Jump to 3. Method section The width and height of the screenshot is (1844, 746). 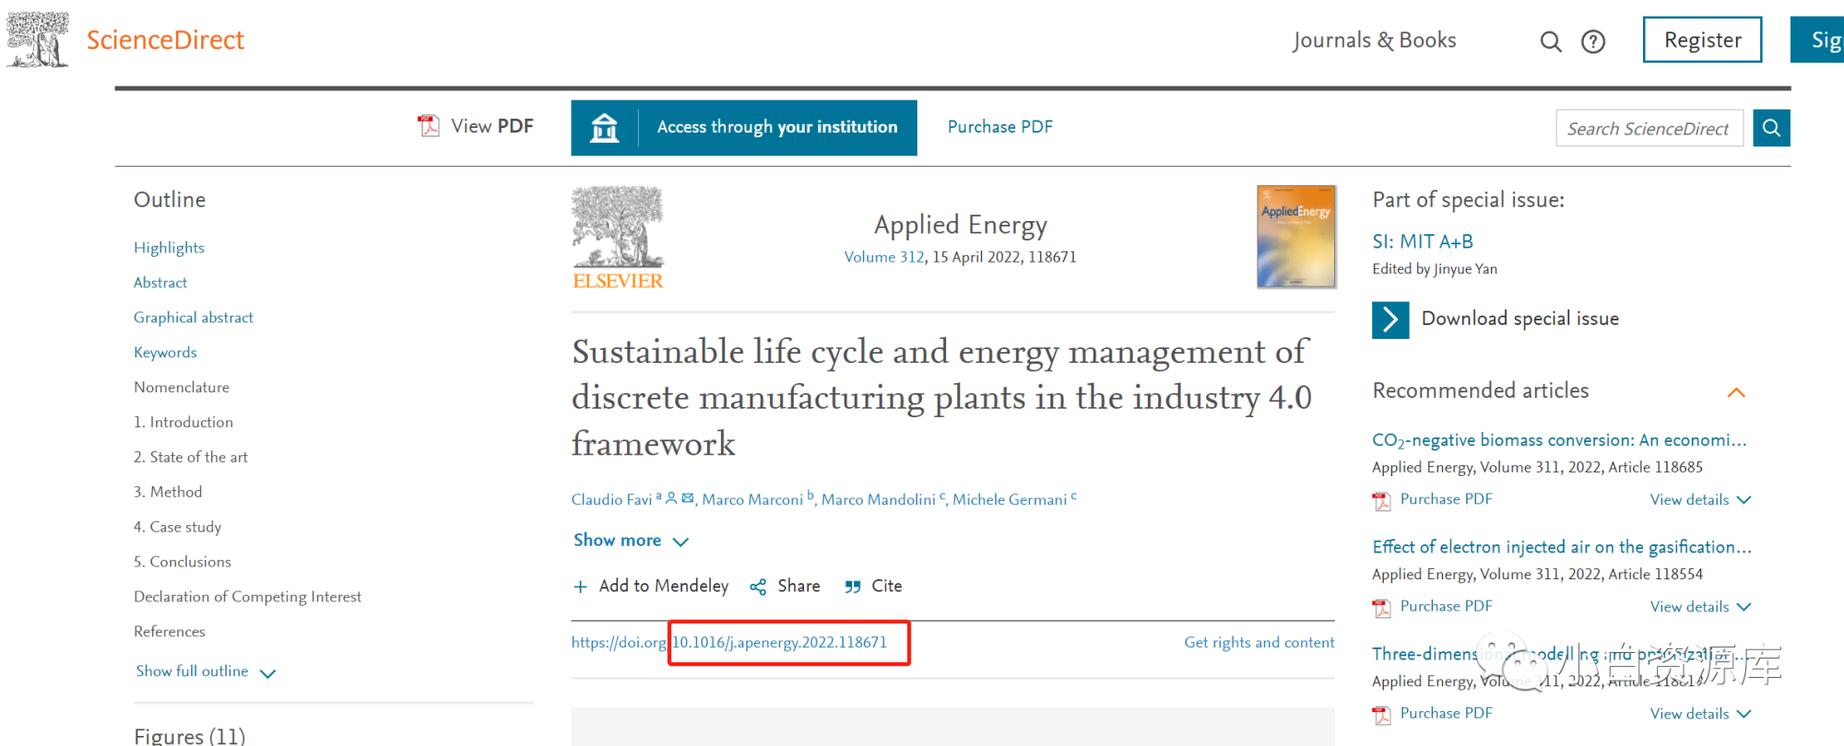click(x=168, y=493)
